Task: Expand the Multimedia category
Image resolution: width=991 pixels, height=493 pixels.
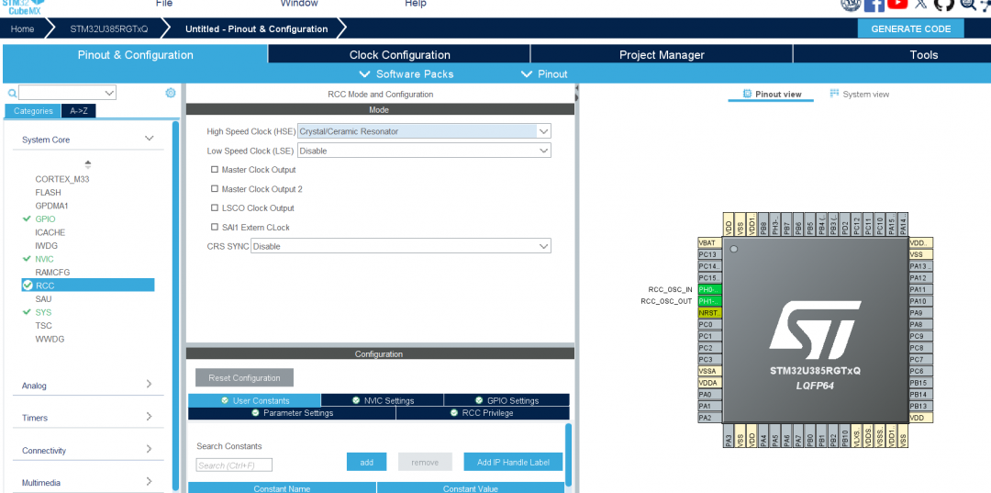Action: 150,482
